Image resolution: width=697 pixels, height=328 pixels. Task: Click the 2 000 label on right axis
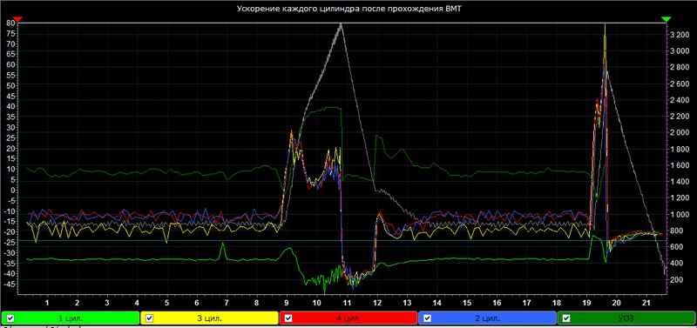[680, 133]
